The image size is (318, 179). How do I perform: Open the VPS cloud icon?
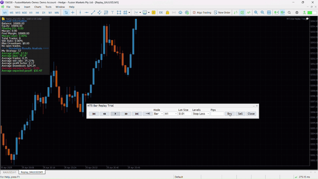point(180,13)
